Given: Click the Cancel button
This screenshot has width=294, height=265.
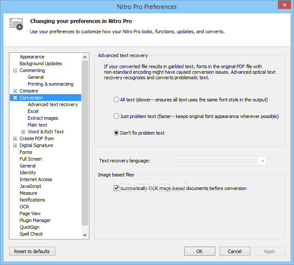Looking at the screenshot, I should click(x=235, y=251).
